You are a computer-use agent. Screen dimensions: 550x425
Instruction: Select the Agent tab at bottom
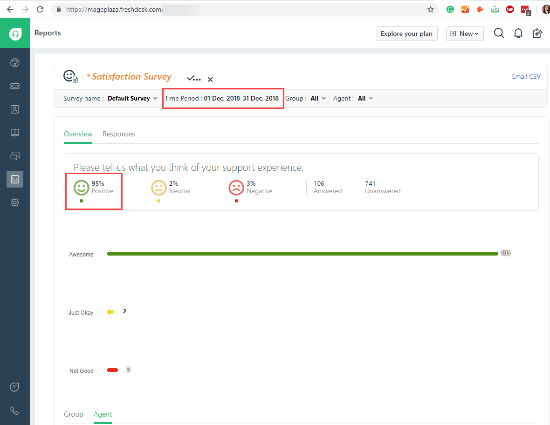[x=103, y=414]
